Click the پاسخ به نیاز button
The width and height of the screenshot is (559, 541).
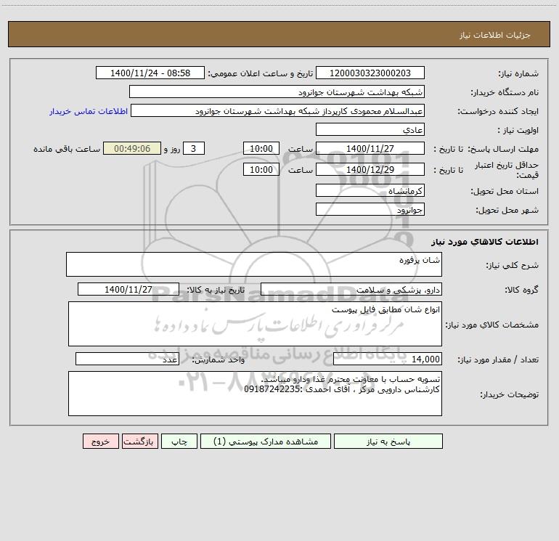[x=388, y=442]
